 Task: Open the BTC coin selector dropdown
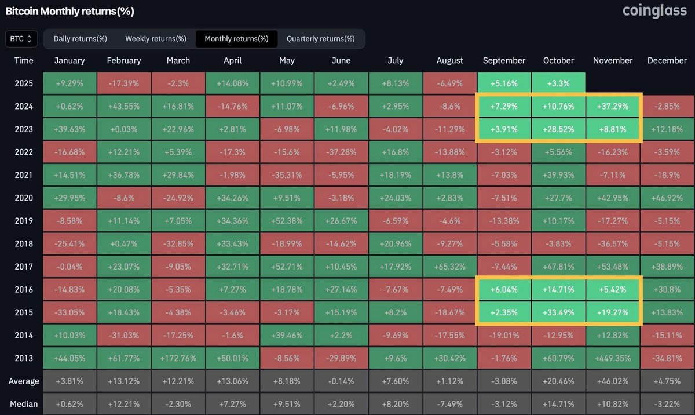(21, 38)
